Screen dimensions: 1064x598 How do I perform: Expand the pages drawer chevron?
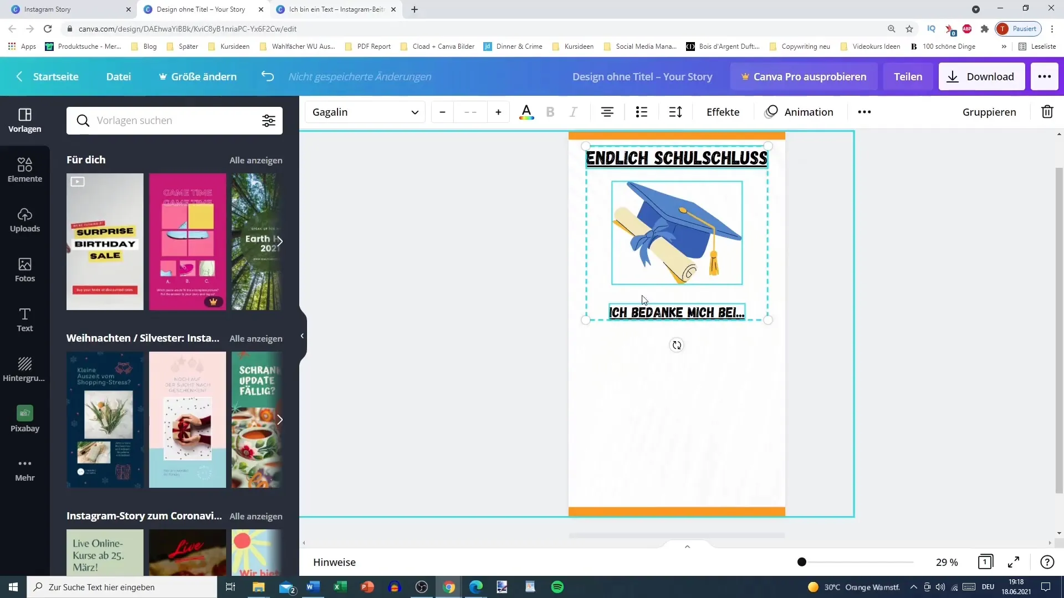pyautogui.click(x=687, y=547)
